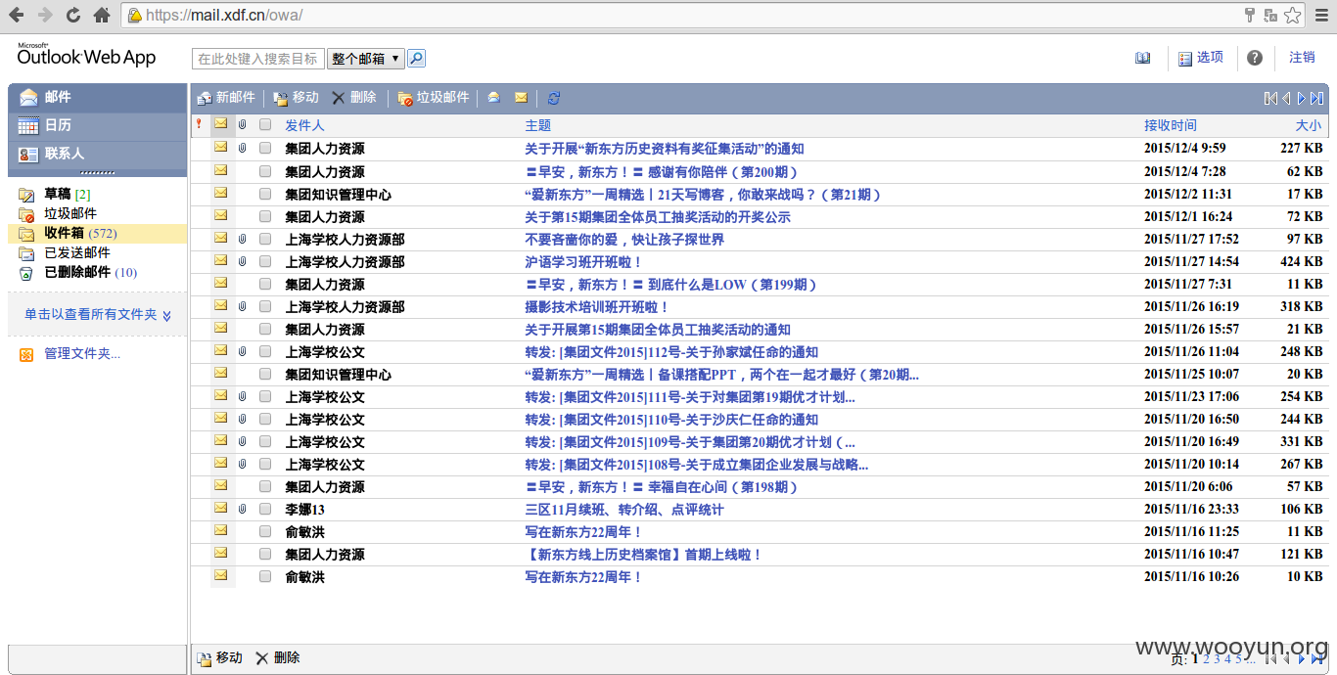Check the box for 开奖公示 email
This screenshot has height=675, width=1337.
click(265, 216)
